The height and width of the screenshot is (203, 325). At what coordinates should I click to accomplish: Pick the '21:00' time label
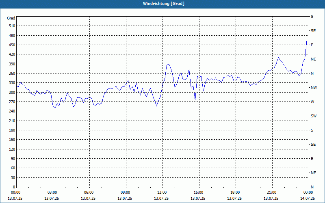(272, 192)
